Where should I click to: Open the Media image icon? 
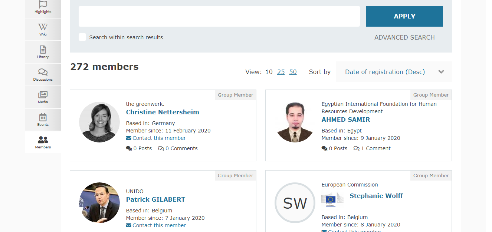click(x=43, y=95)
